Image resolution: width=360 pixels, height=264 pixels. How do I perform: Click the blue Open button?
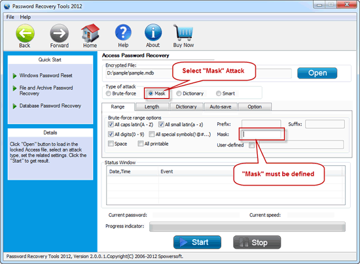point(317,73)
